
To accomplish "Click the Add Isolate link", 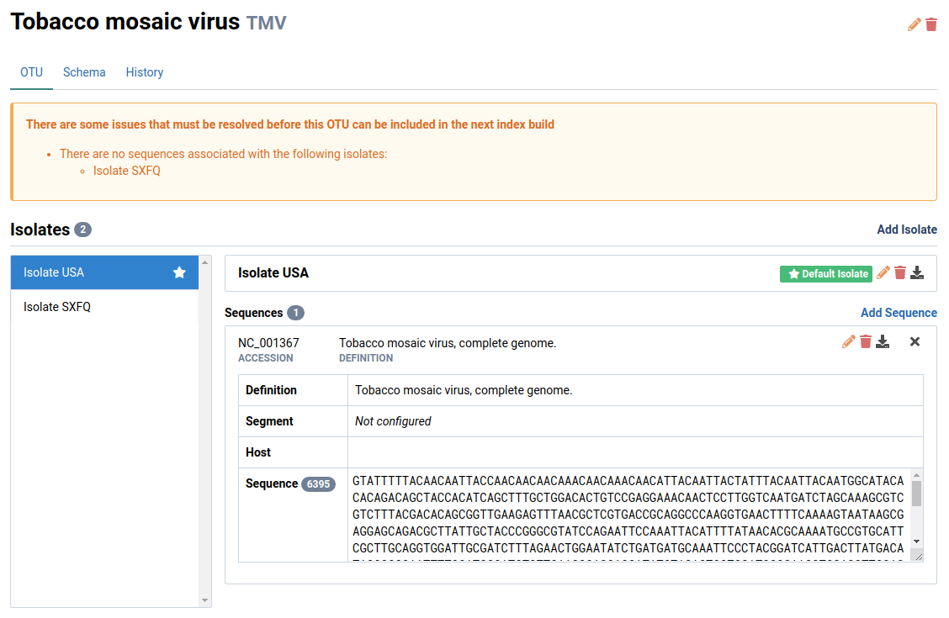I will 907,229.
